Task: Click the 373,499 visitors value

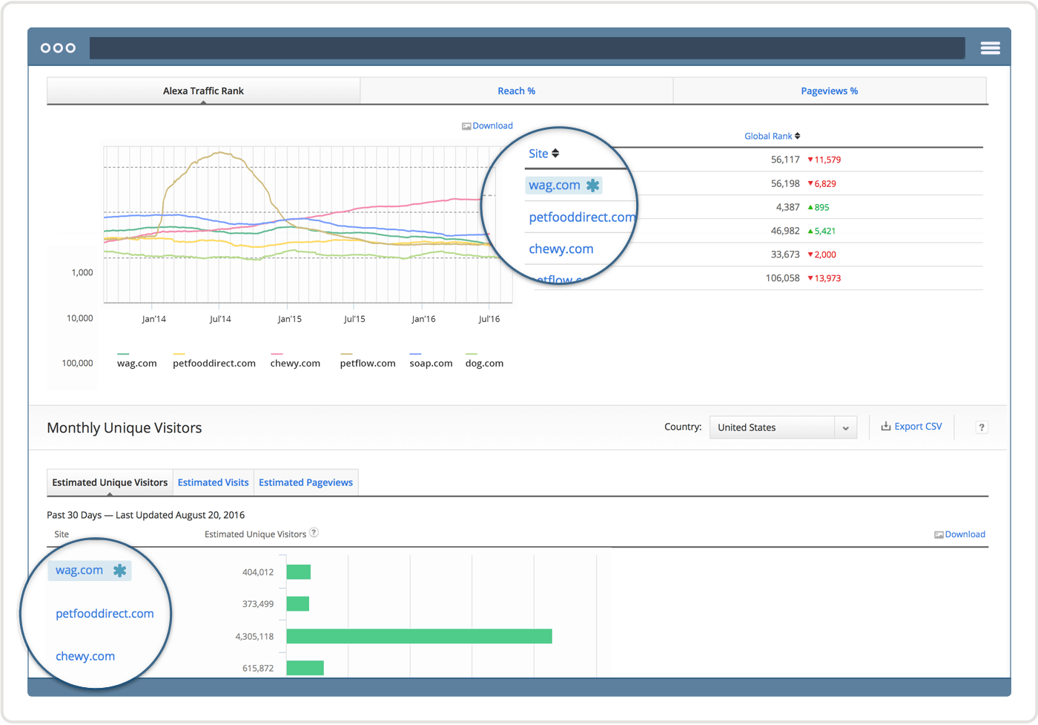Action: 258,604
